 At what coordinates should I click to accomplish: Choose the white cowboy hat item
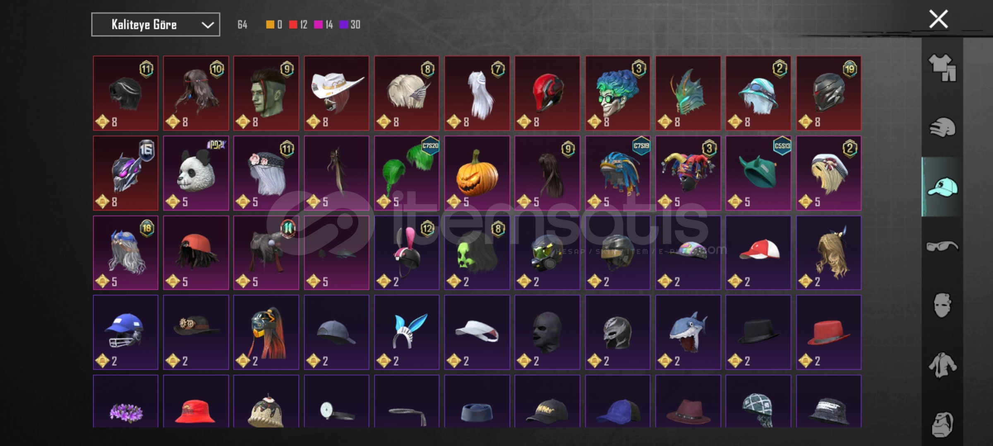point(336,93)
